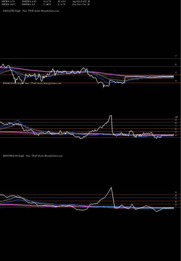Click the 'Avg Vol' reading
181x261 pixels.
(81, 1)
